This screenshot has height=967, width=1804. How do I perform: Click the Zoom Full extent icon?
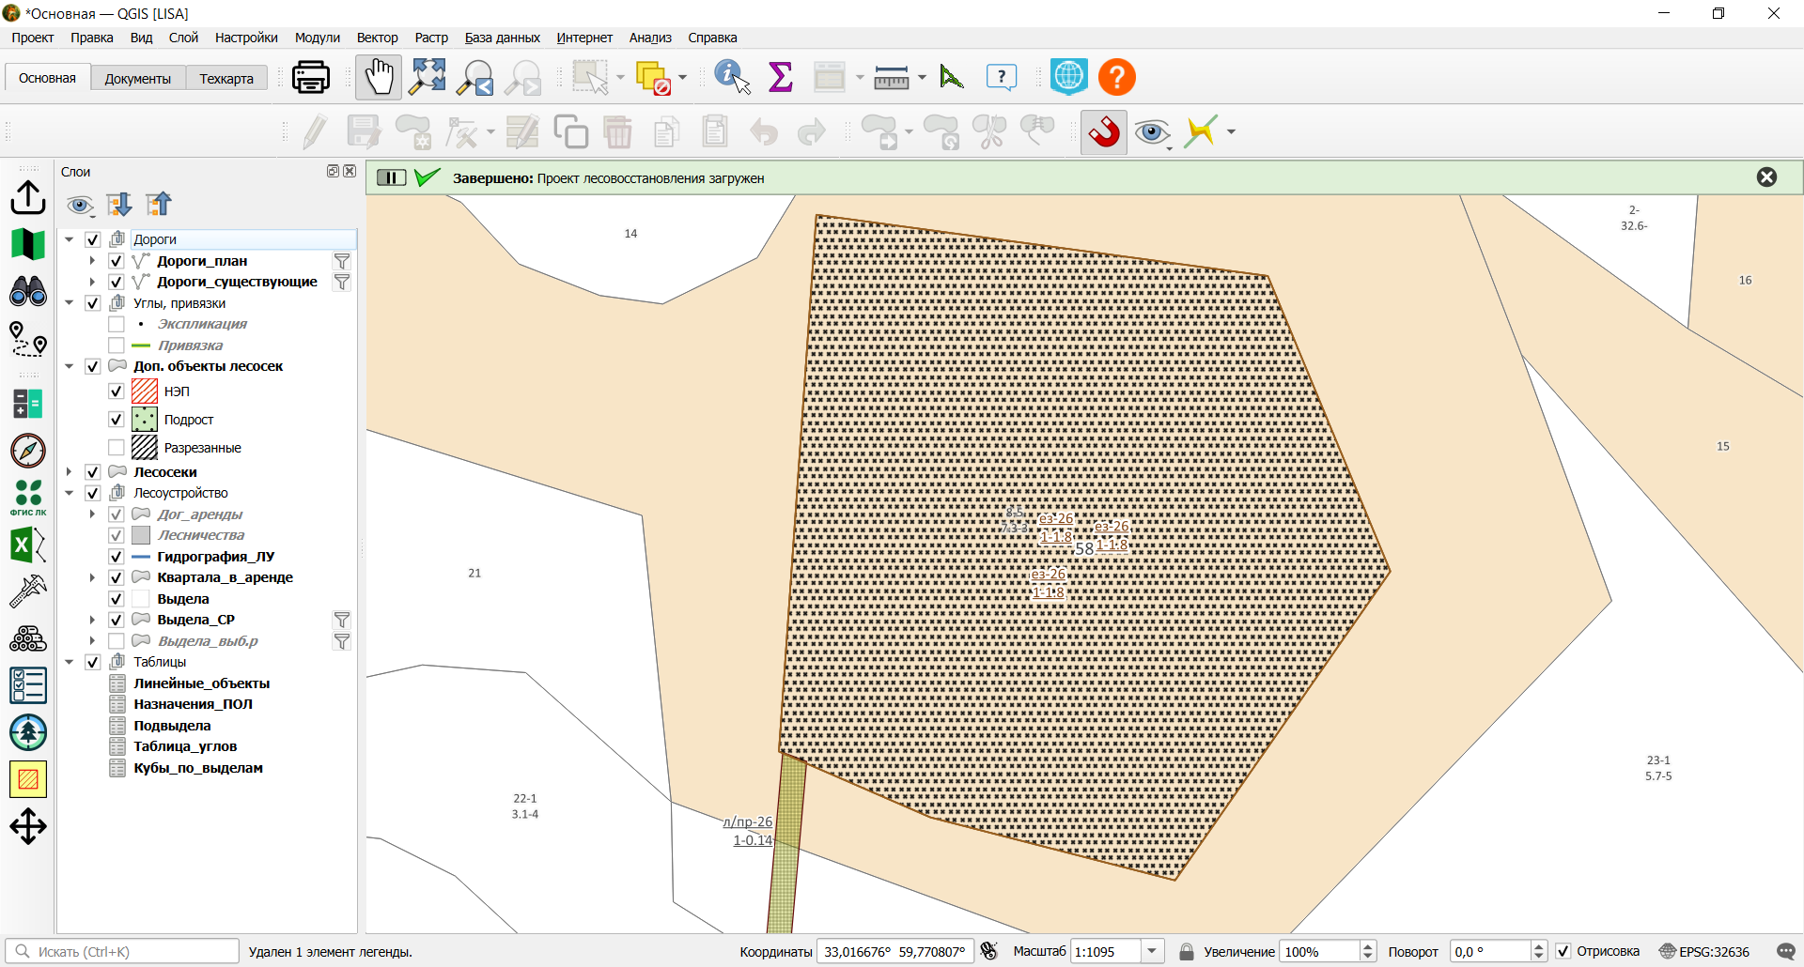(428, 78)
